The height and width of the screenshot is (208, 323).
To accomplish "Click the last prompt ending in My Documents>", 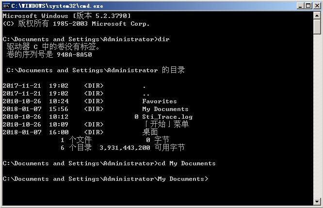I will click(x=105, y=179).
